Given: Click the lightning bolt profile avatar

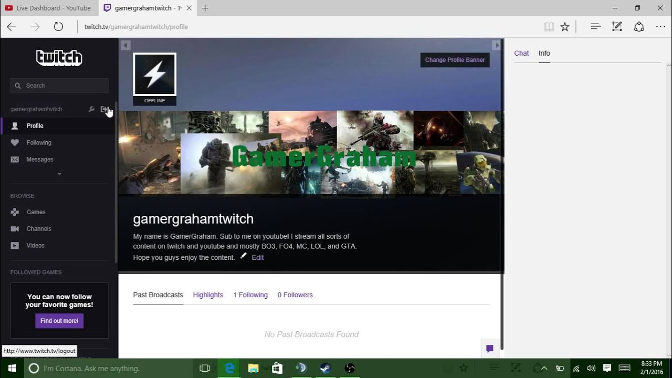Looking at the screenshot, I should click(154, 75).
